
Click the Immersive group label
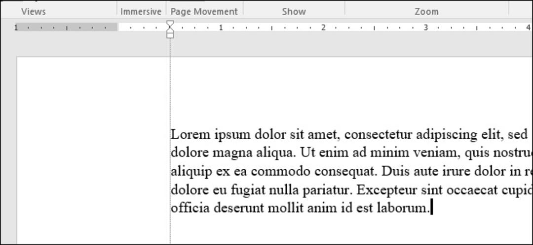[x=141, y=11]
